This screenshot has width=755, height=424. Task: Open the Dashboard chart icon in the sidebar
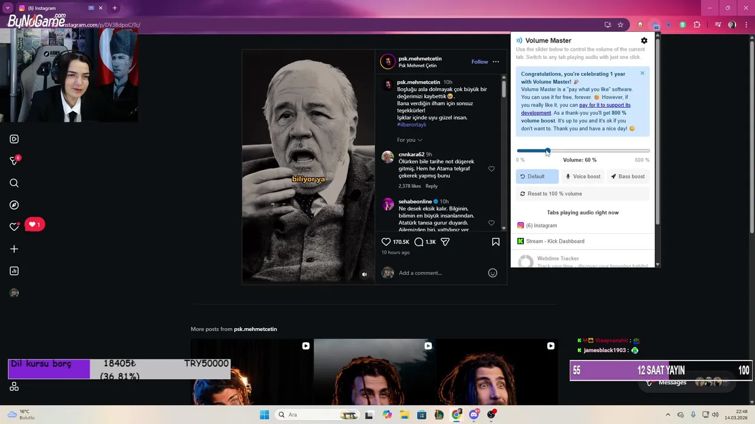click(x=14, y=271)
